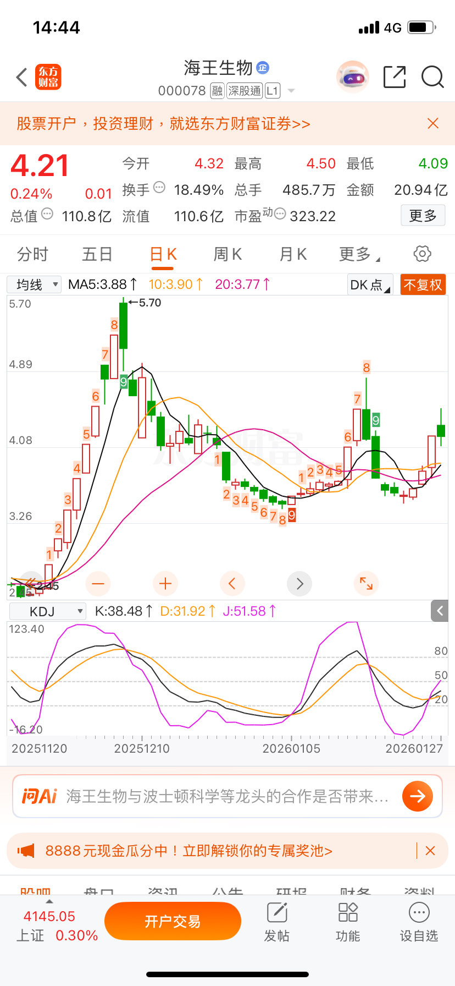Viewport: 455px width, 986px height.
Task: Submit AI question orange arrow button
Action: pyautogui.click(x=418, y=796)
